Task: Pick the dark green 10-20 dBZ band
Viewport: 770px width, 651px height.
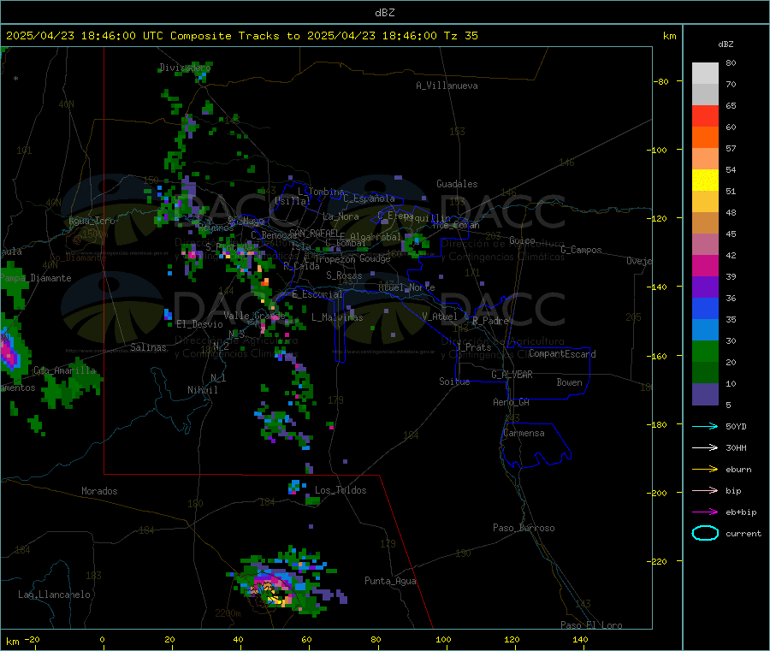Action: click(x=705, y=373)
